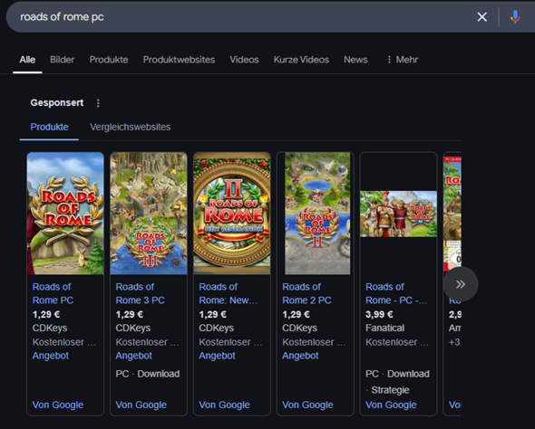Click Von Google under Roads of Rome PC
The width and height of the screenshot is (535, 429).
[x=58, y=405]
